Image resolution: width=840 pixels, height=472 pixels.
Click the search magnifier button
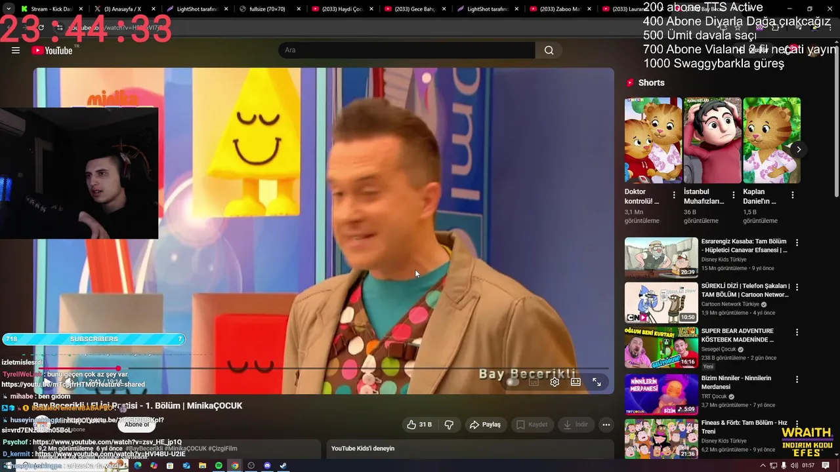click(x=549, y=50)
